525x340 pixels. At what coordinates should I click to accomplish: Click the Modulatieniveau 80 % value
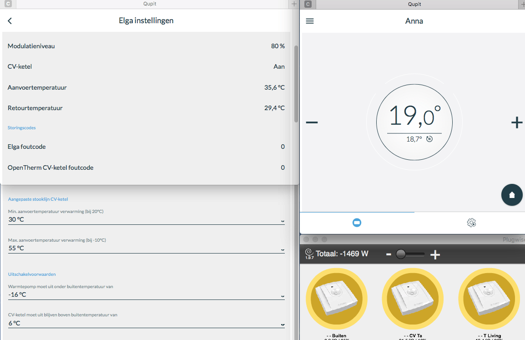[278, 46]
